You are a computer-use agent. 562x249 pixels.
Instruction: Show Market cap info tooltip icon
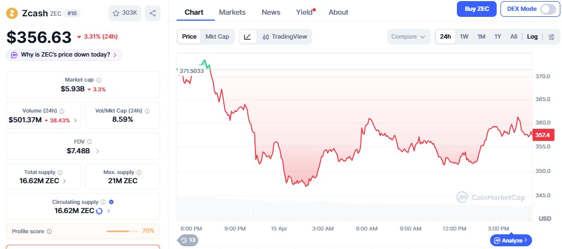click(99, 80)
